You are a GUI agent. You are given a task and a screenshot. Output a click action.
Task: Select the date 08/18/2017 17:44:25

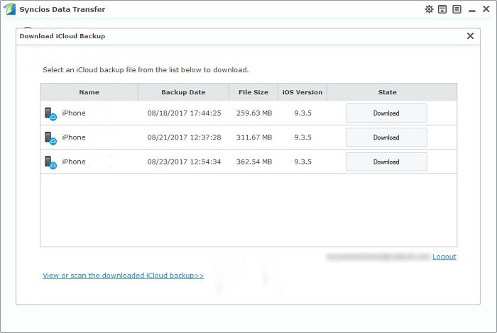184,113
